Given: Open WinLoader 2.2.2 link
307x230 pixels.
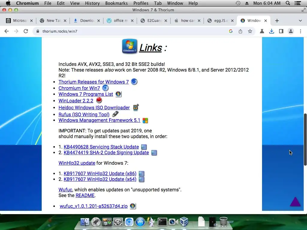Looking at the screenshot, I should point(76,101).
